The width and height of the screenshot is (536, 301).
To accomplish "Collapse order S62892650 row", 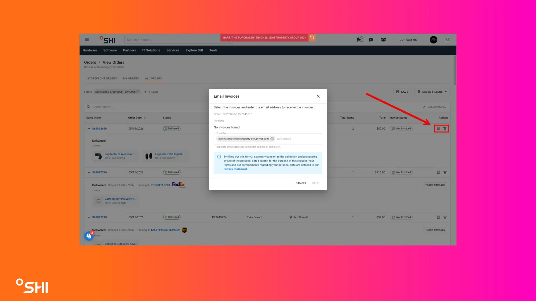I will point(89,128).
